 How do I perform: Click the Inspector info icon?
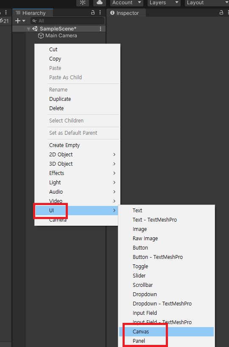(x=112, y=13)
